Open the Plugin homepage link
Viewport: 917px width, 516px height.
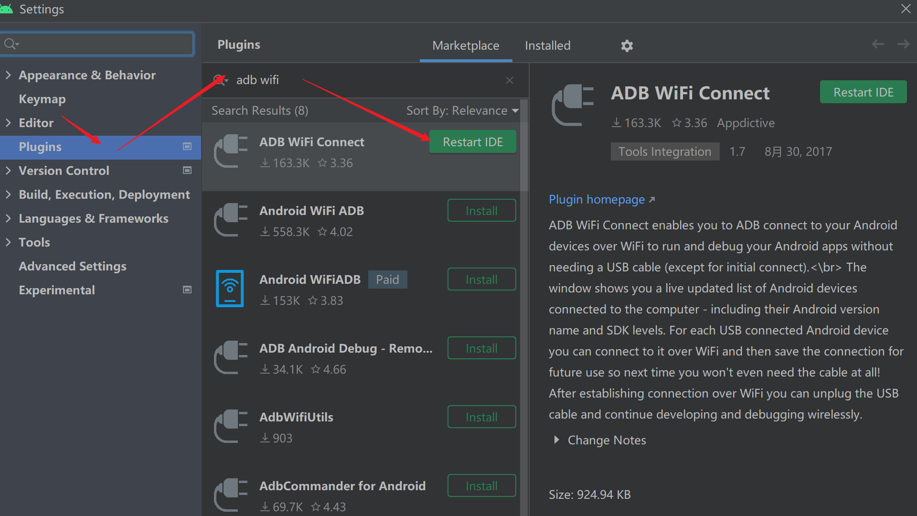597,200
